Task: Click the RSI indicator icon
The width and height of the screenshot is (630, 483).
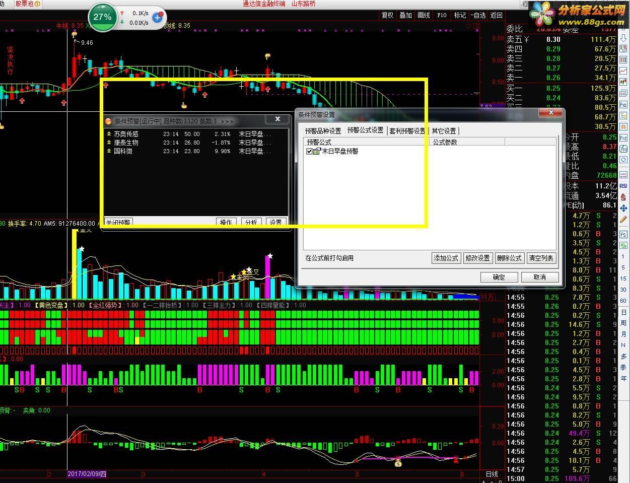Action: pyautogui.click(x=623, y=186)
